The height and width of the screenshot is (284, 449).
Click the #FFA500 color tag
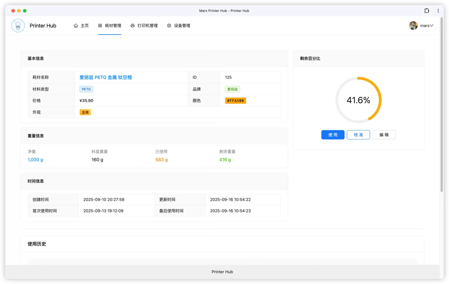pos(236,101)
